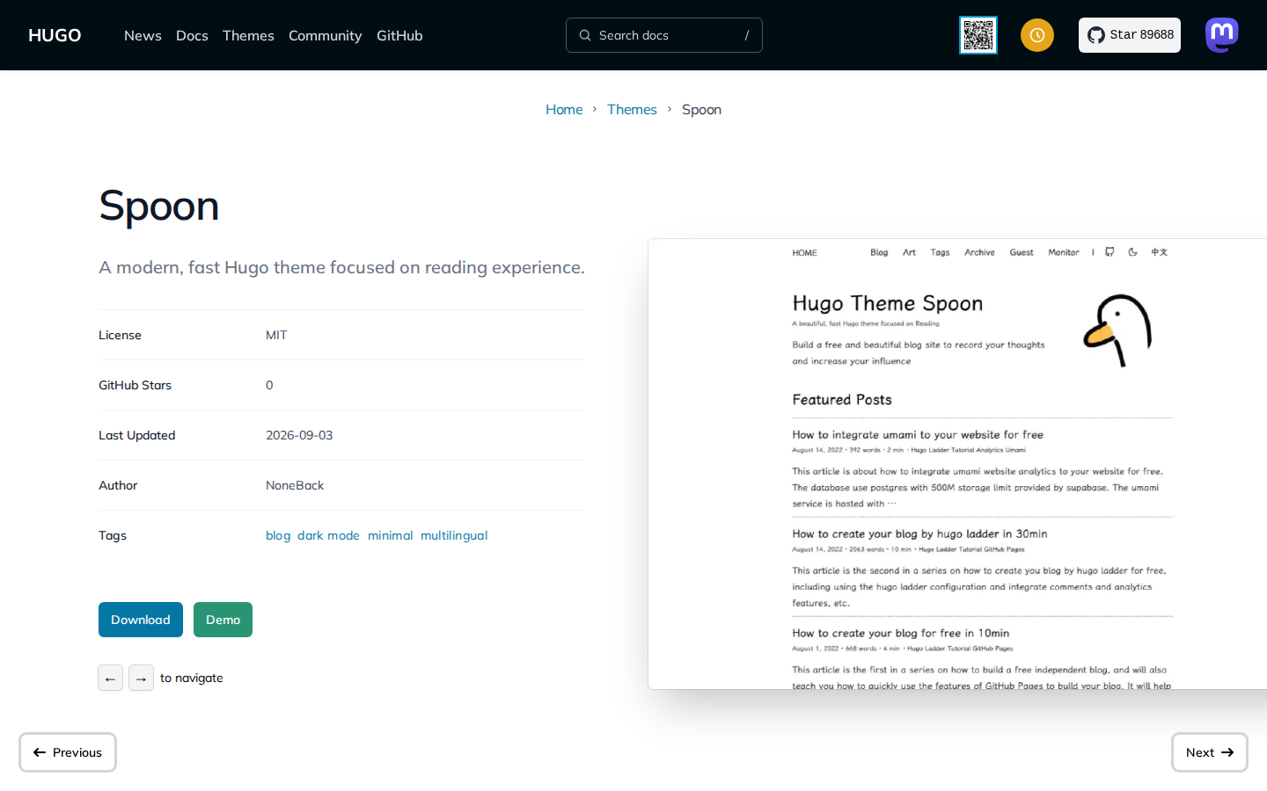This screenshot has width=1267, height=791.
Task: Click the blog tag
Action: coord(278,535)
